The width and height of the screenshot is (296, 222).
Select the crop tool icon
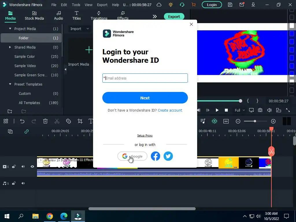[80, 121]
